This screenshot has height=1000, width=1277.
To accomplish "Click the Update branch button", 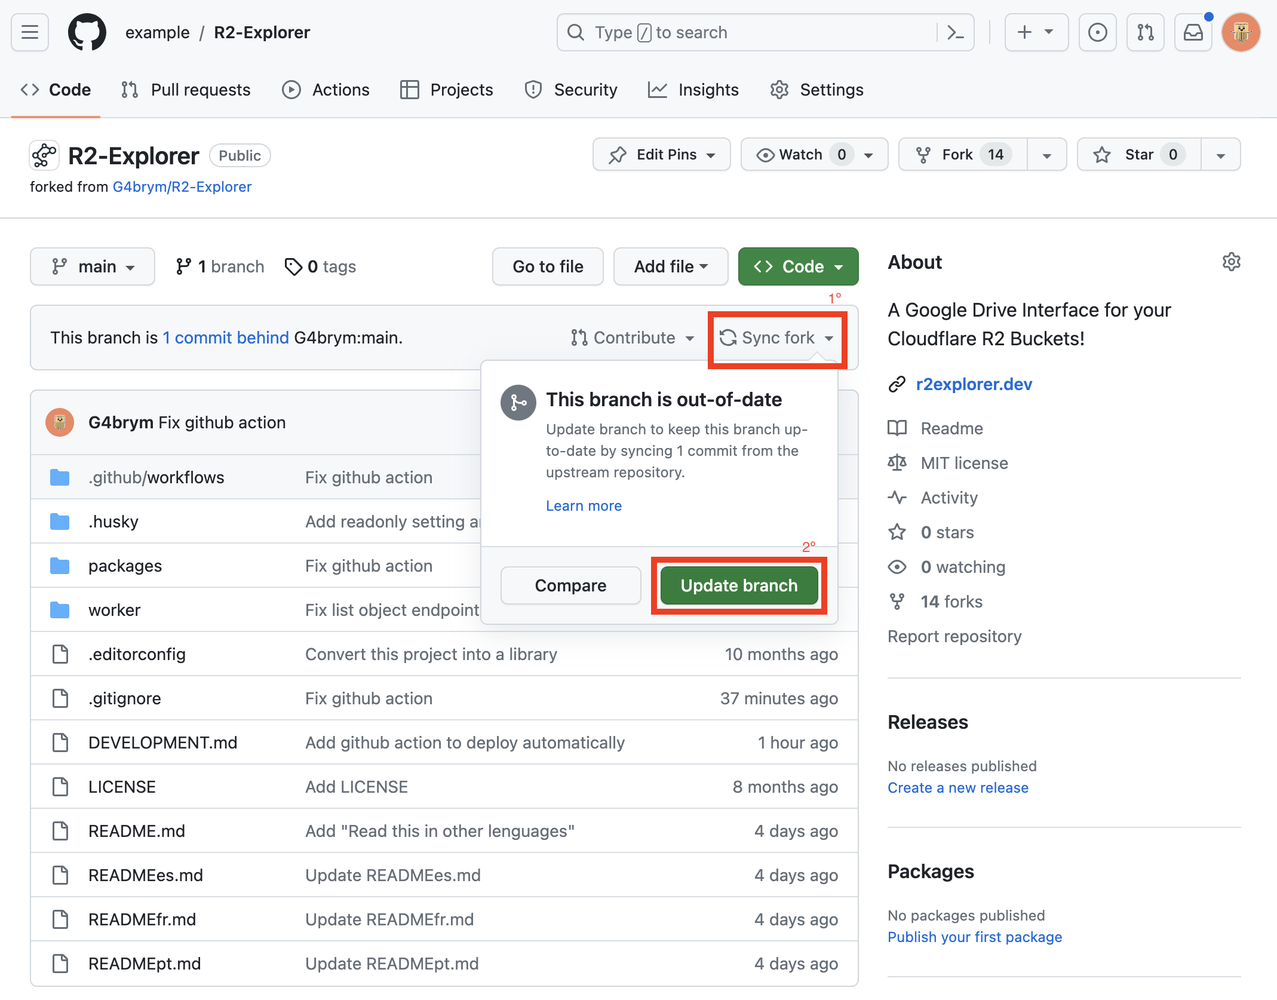I will point(739,585).
